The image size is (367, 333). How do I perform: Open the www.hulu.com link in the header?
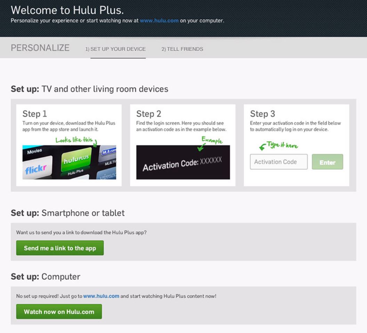coord(159,20)
